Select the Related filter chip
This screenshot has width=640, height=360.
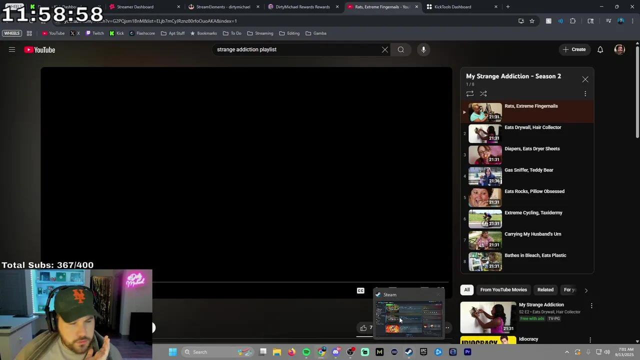[545, 290]
